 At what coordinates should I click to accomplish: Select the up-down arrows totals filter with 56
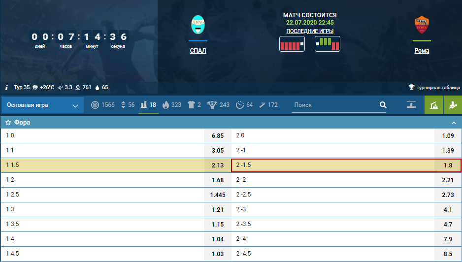tap(128, 105)
